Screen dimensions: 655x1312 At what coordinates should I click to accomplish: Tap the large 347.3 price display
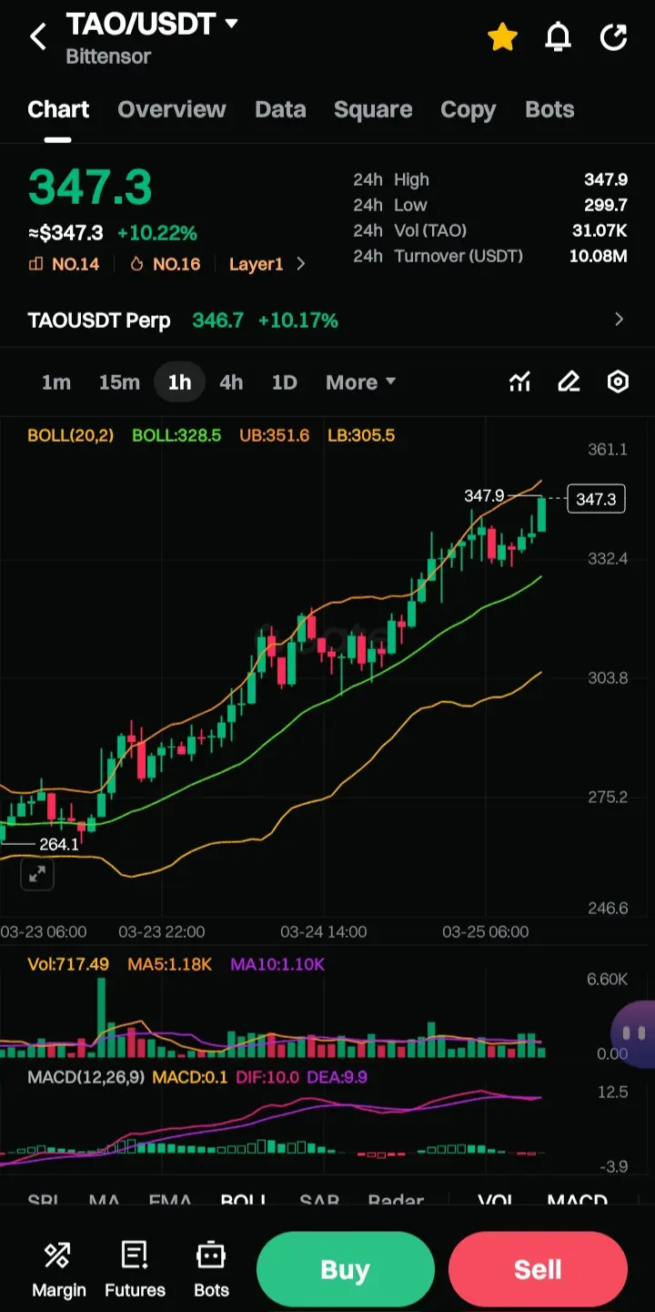90,188
